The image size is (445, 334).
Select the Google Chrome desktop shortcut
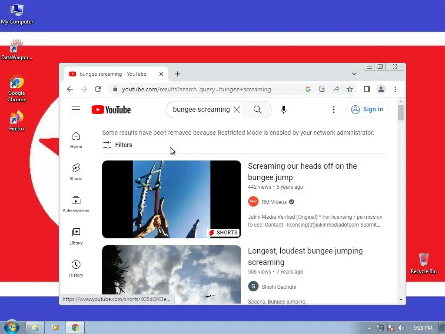17,88
